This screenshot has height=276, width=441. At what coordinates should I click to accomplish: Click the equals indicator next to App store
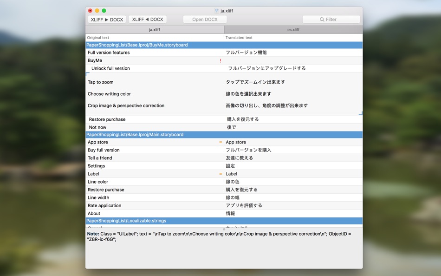click(220, 142)
